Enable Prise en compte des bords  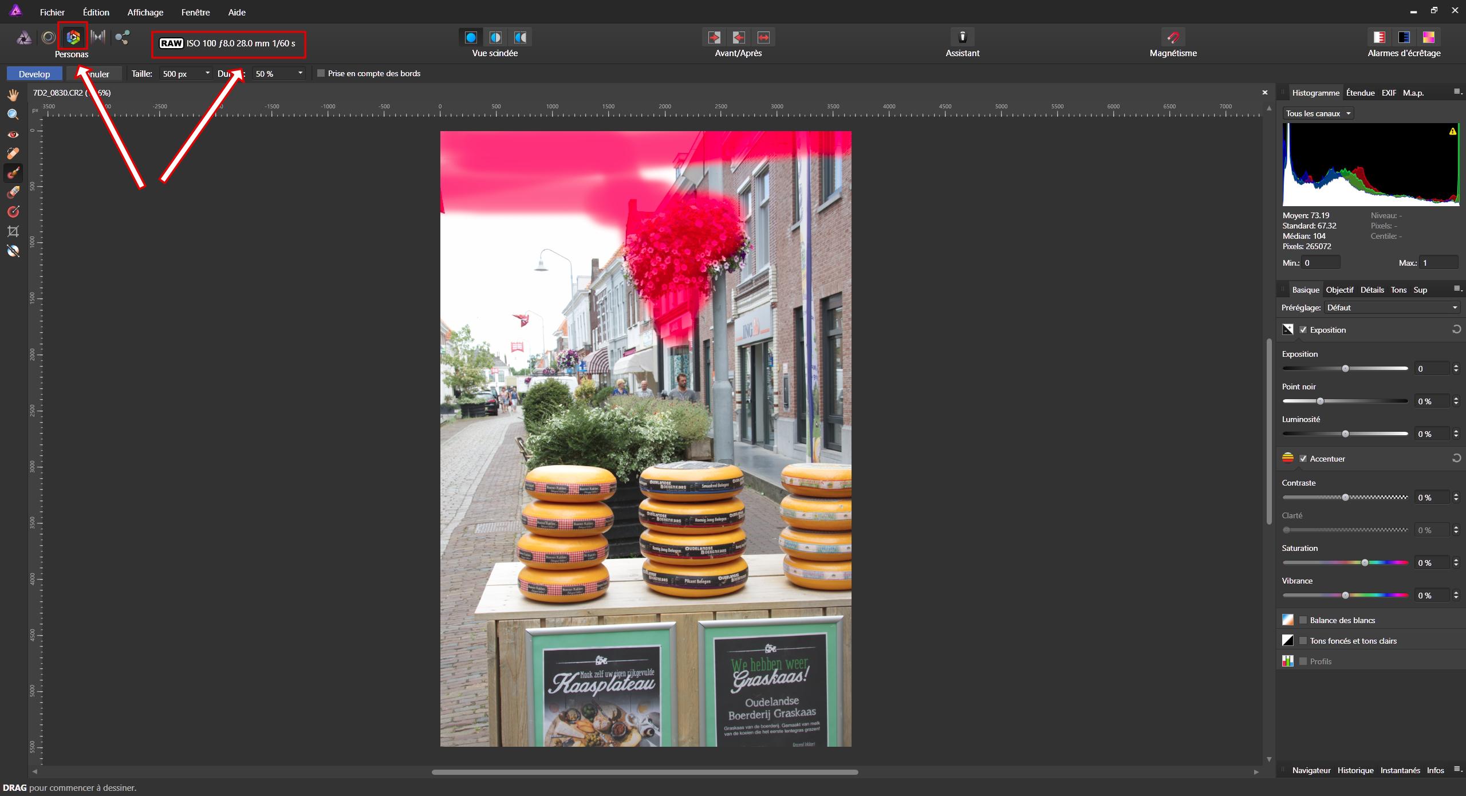tap(321, 73)
